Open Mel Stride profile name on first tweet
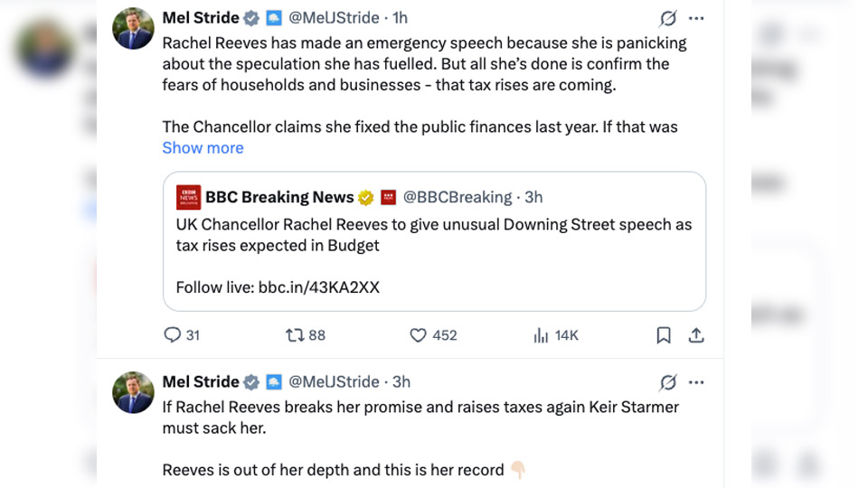 click(201, 18)
